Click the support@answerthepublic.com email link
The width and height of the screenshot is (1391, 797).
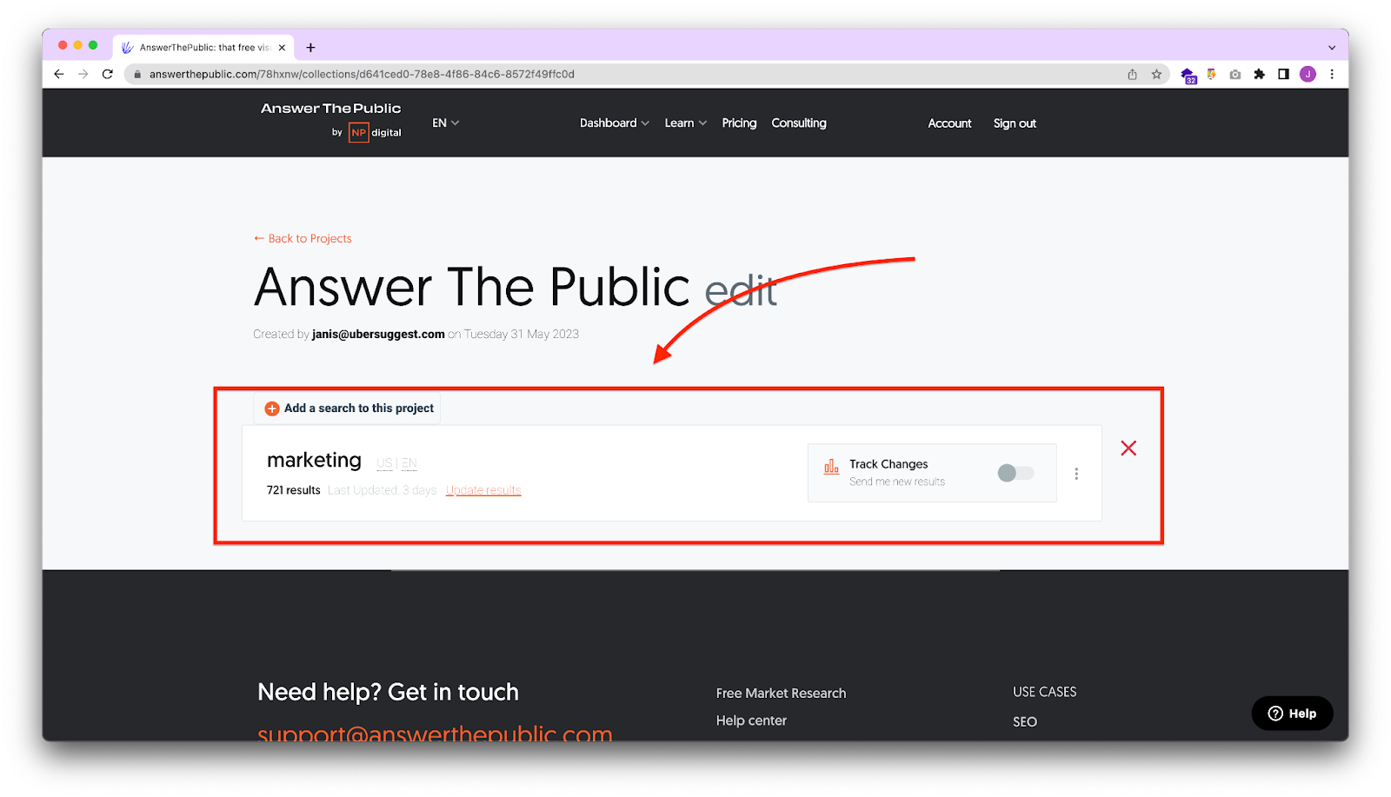coord(435,734)
